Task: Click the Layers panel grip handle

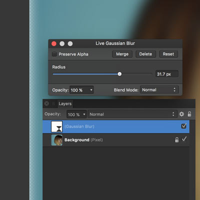Action: point(53,103)
